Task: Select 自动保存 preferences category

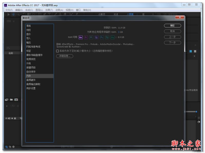Action: [39, 72]
